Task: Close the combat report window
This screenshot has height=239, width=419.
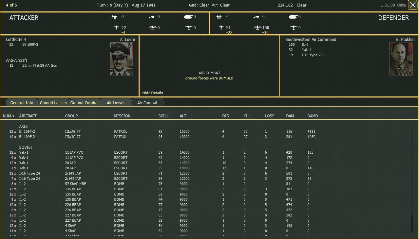Action: pyautogui.click(x=412, y=5)
